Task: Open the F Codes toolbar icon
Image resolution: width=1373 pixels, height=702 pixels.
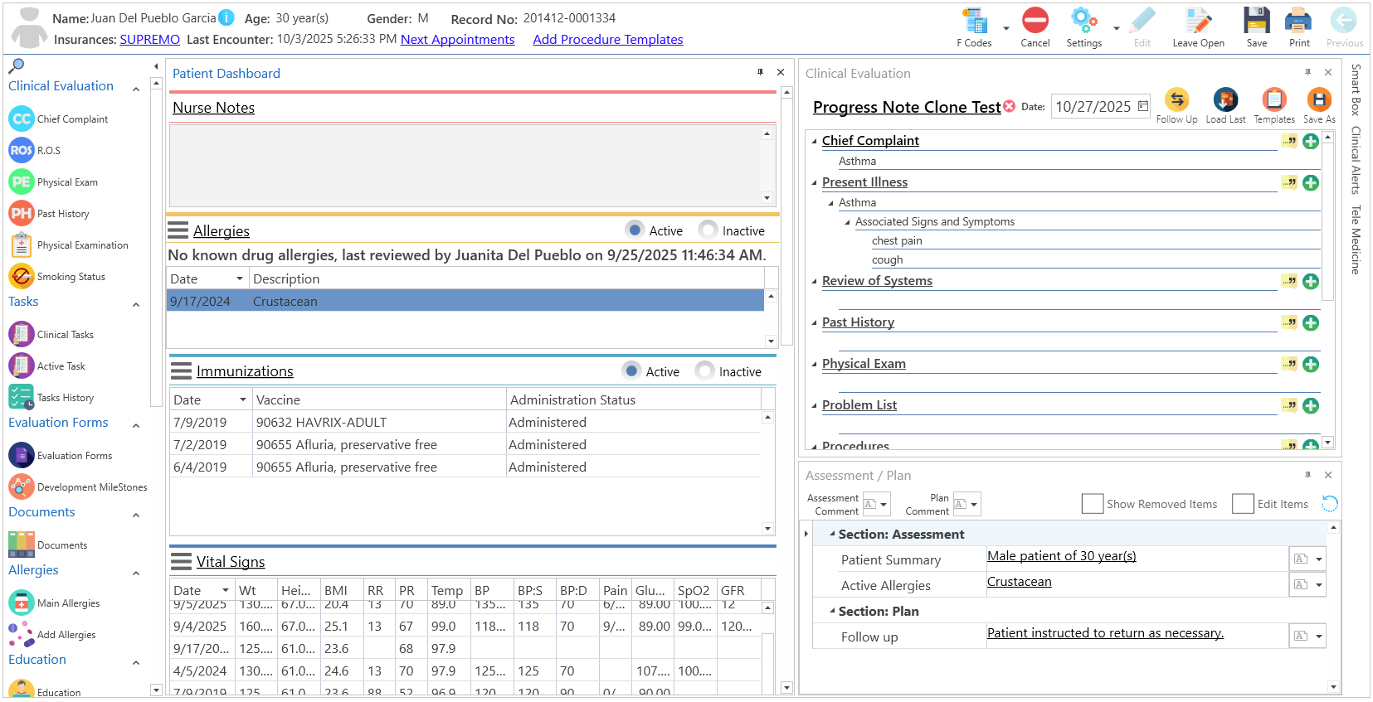Action: pyautogui.click(x=975, y=22)
